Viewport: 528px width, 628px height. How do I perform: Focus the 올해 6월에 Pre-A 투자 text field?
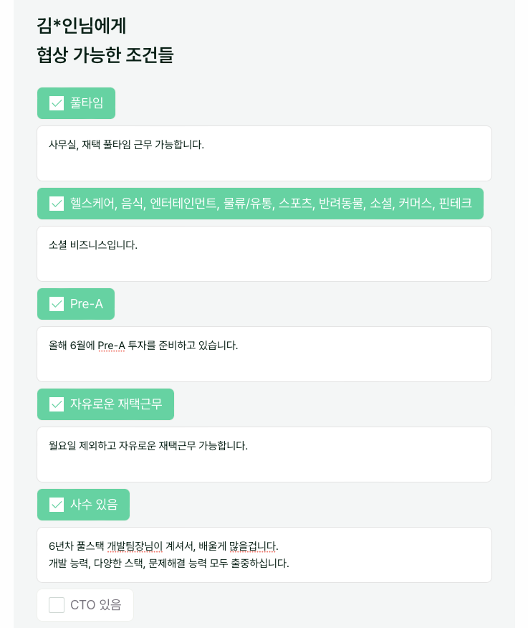pyautogui.click(x=264, y=354)
